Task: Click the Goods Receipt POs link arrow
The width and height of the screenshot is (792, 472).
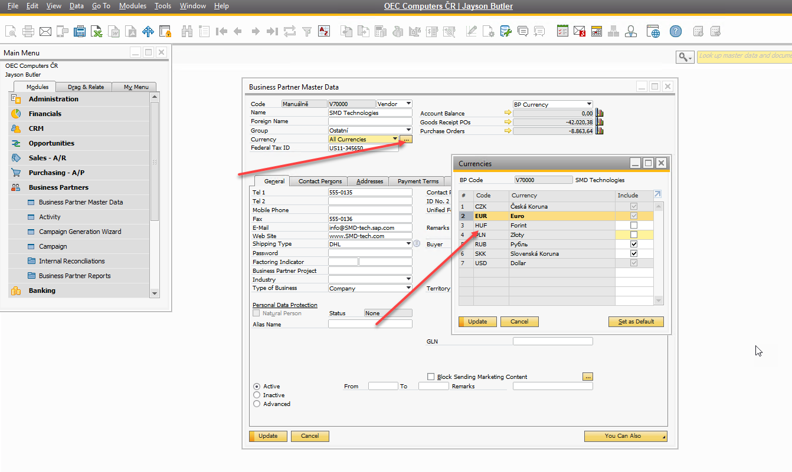Action: [507, 122]
